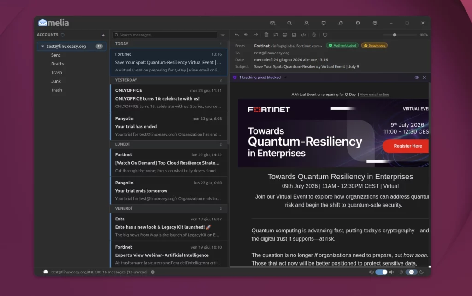The height and width of the screenshot is (296, 472).
Task: Click sender address info@global.fortinet.com
Action: [296, 46]
